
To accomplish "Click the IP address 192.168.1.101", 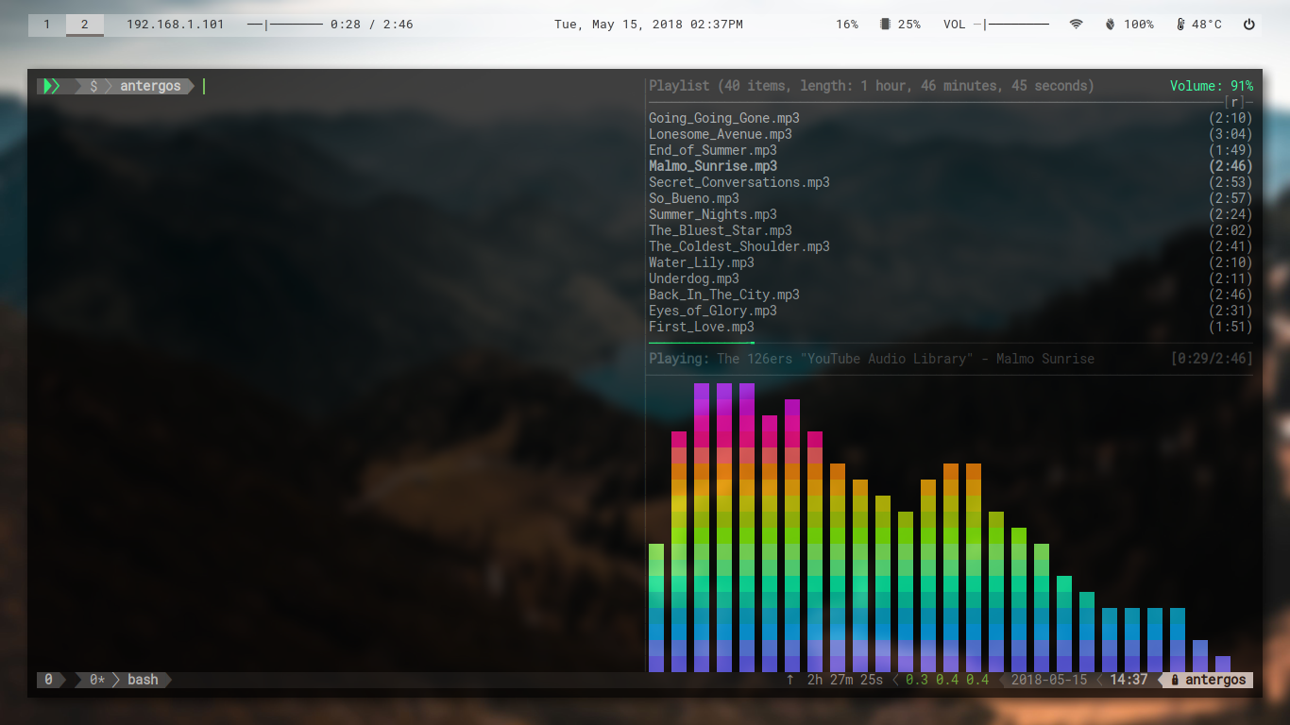I will tap(176, 25).
